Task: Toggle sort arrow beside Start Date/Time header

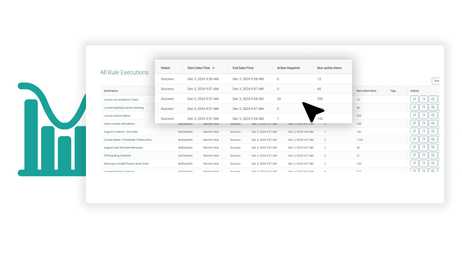Action: click(x=213, y=68)
